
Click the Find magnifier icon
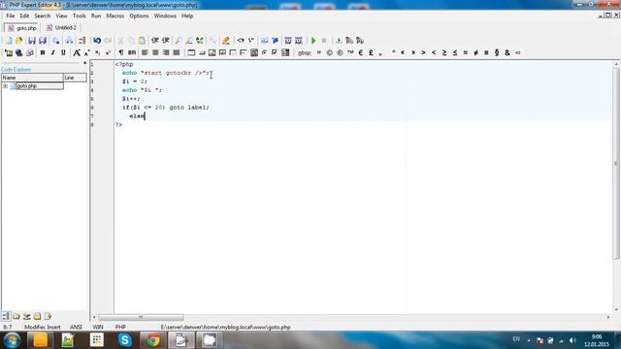179,41
